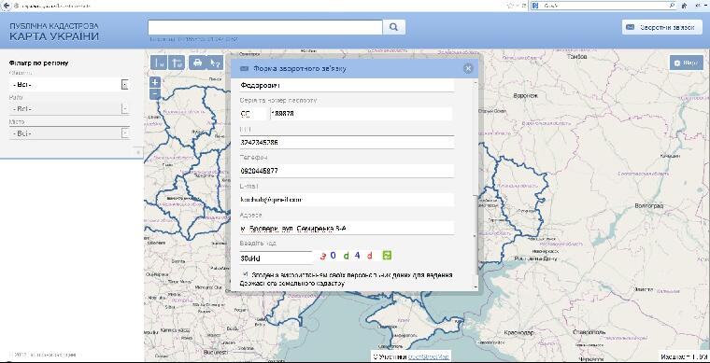Refresh the captcha with green icon
The height and width of the screenshot is (363, 710).
click(x=387, y=256)
